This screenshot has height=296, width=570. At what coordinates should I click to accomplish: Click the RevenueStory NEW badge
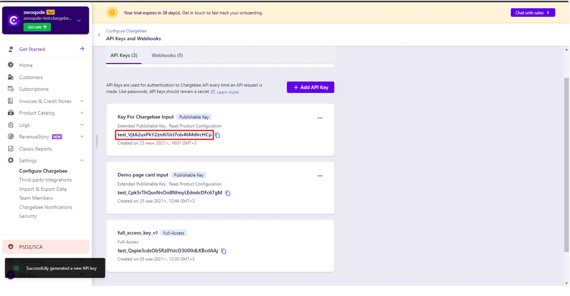pos(57,137)
